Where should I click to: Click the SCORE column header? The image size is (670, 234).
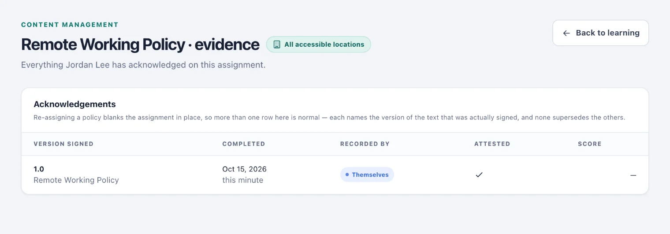tap(589, 144)
